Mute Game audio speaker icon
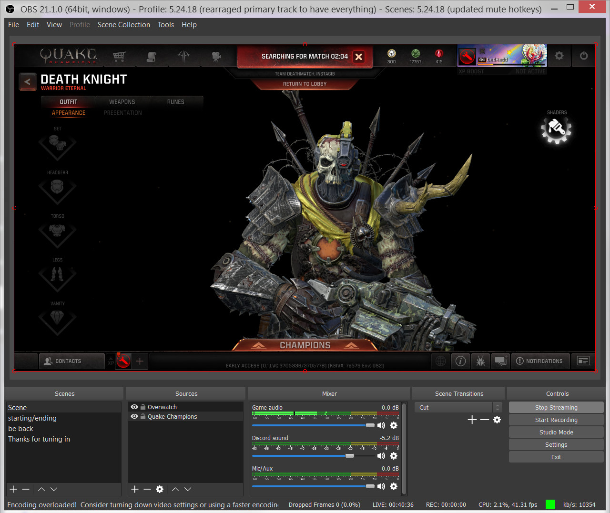The height and width of the screenshot is (513, 610). click(381, 425)
